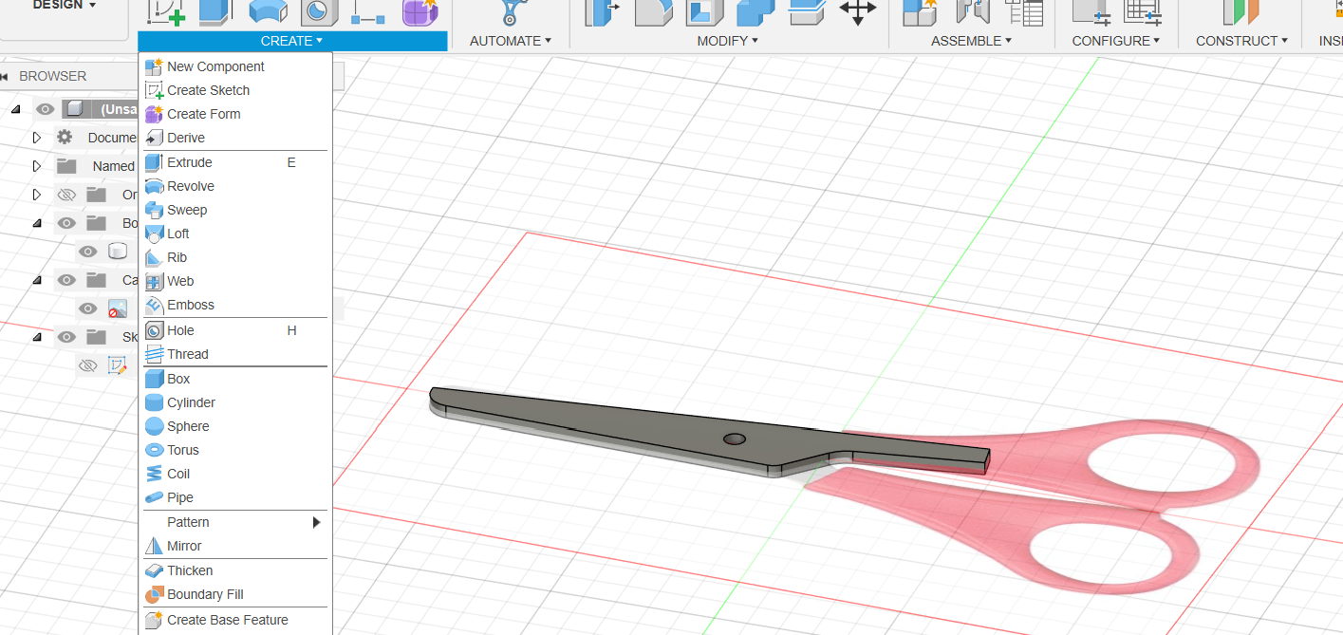This screenshot has width=1343, height=635.
Task: Select Thread from the Create menu
Action: tap(235, 354)
